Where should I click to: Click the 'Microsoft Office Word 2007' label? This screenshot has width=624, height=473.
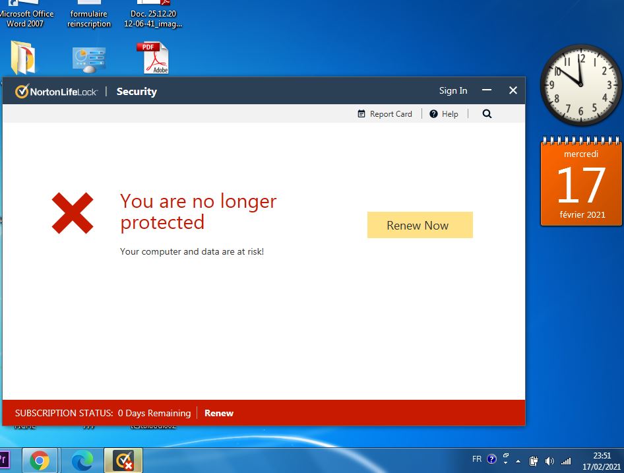point(26,18)
